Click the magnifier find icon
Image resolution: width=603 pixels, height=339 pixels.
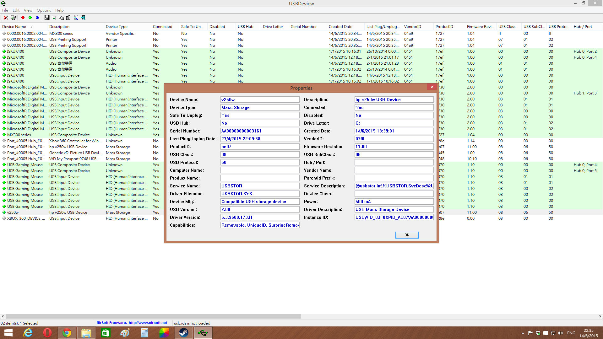coord(76,18)
